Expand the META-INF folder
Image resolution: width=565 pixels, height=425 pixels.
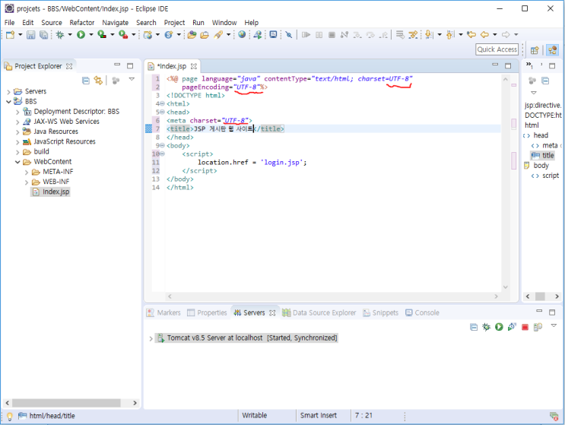click(27, 173)
